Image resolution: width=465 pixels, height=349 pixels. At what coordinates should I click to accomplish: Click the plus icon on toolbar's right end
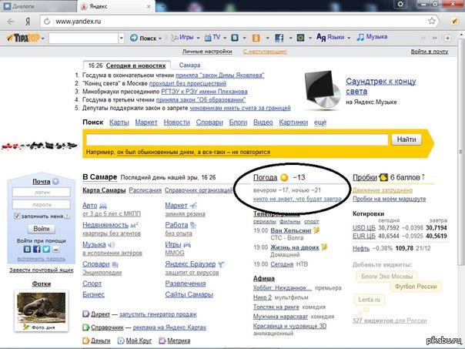tap(447, 38)
